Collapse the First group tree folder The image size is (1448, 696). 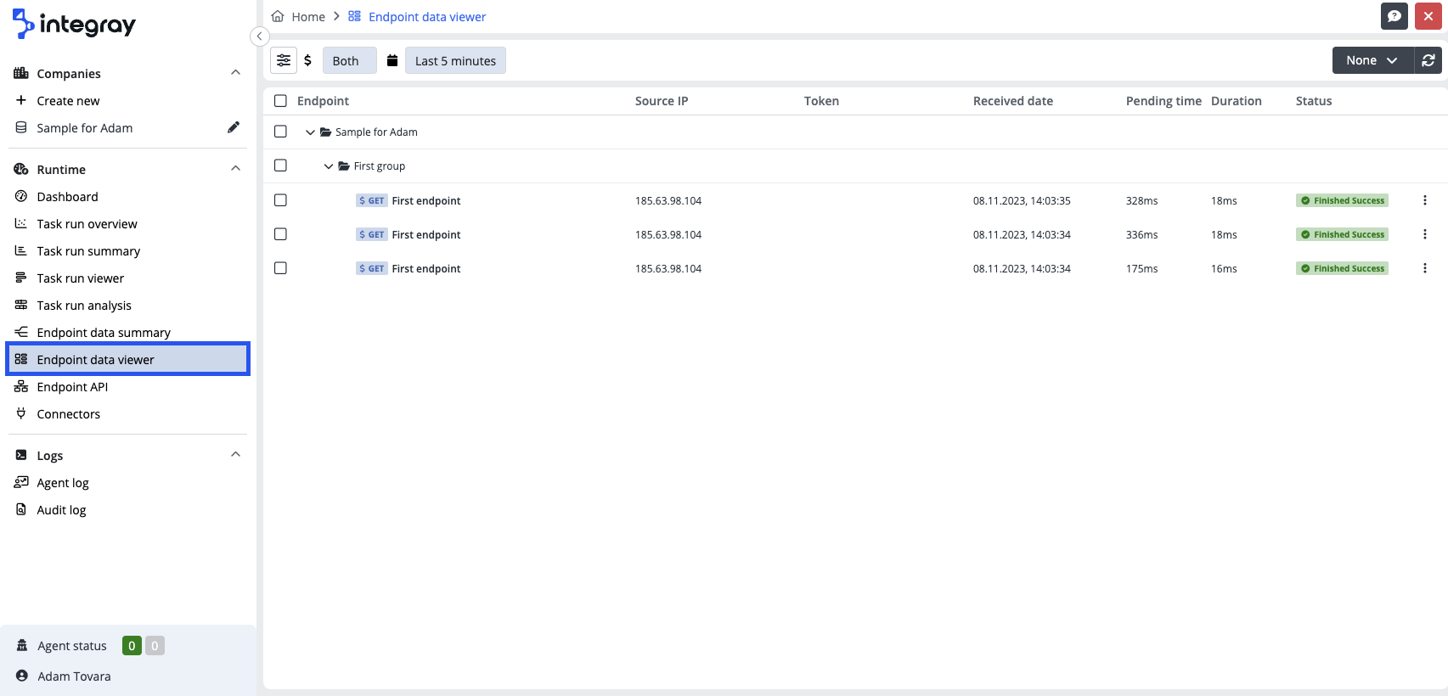(329, 166)
